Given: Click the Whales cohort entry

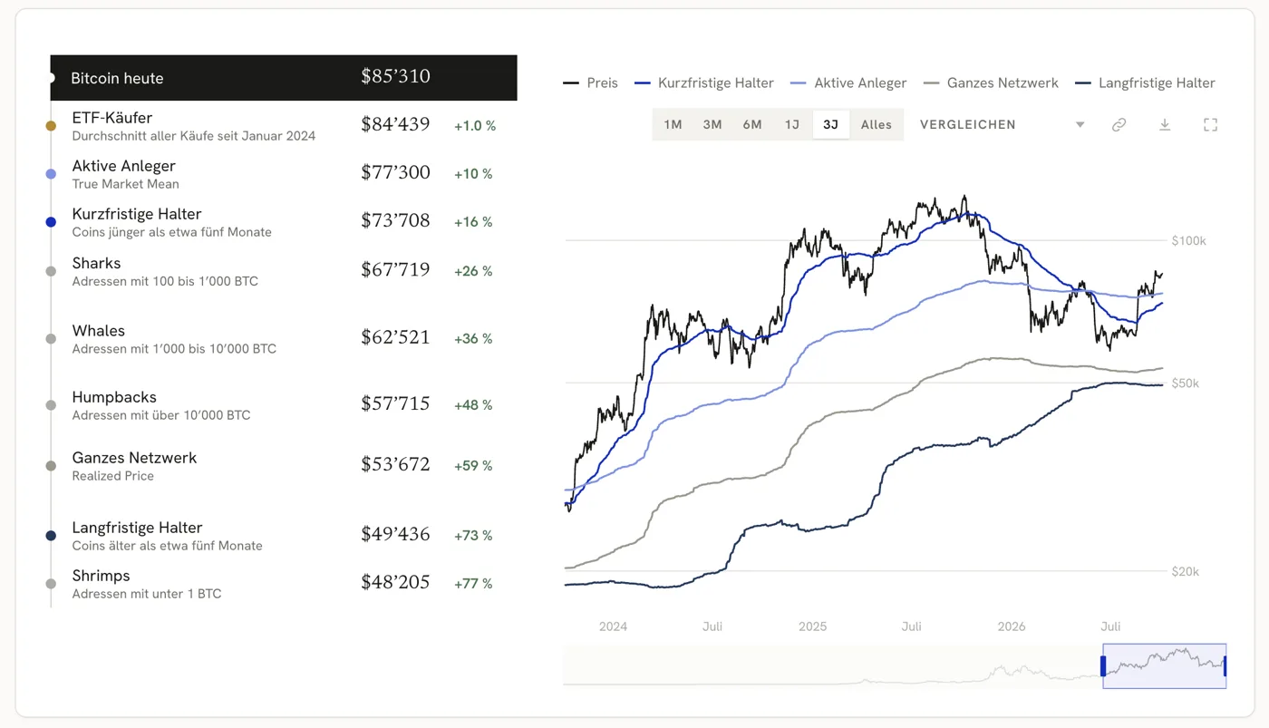Looking at the screenshot, I should pyautogui.click(x=284, y=339).
